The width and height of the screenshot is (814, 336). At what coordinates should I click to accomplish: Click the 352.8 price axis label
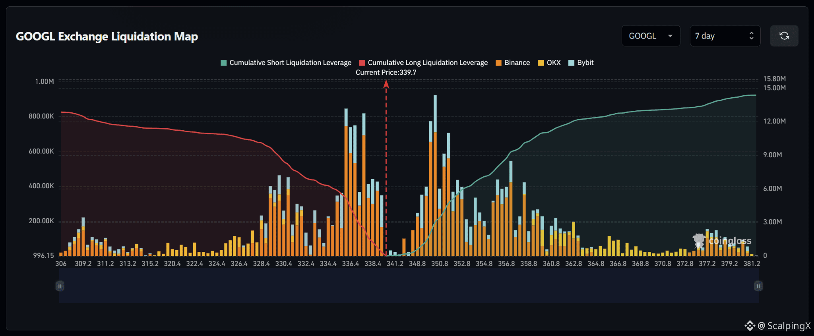[x=462, y=264]
